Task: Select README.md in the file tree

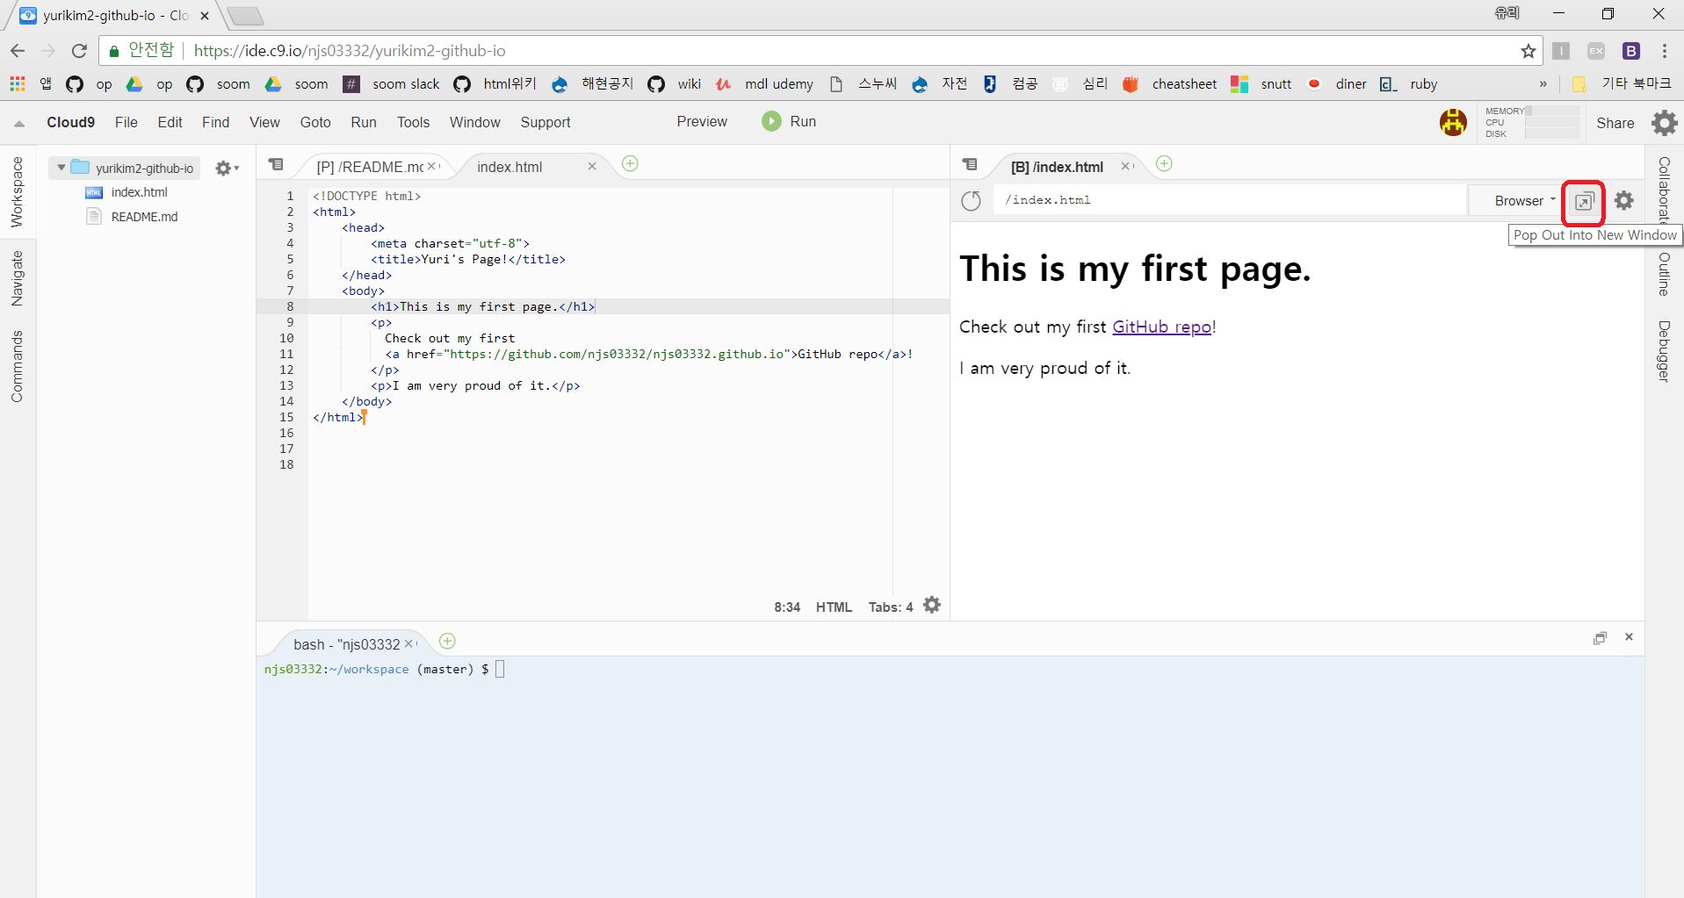Action: click(x=144, y=217)
